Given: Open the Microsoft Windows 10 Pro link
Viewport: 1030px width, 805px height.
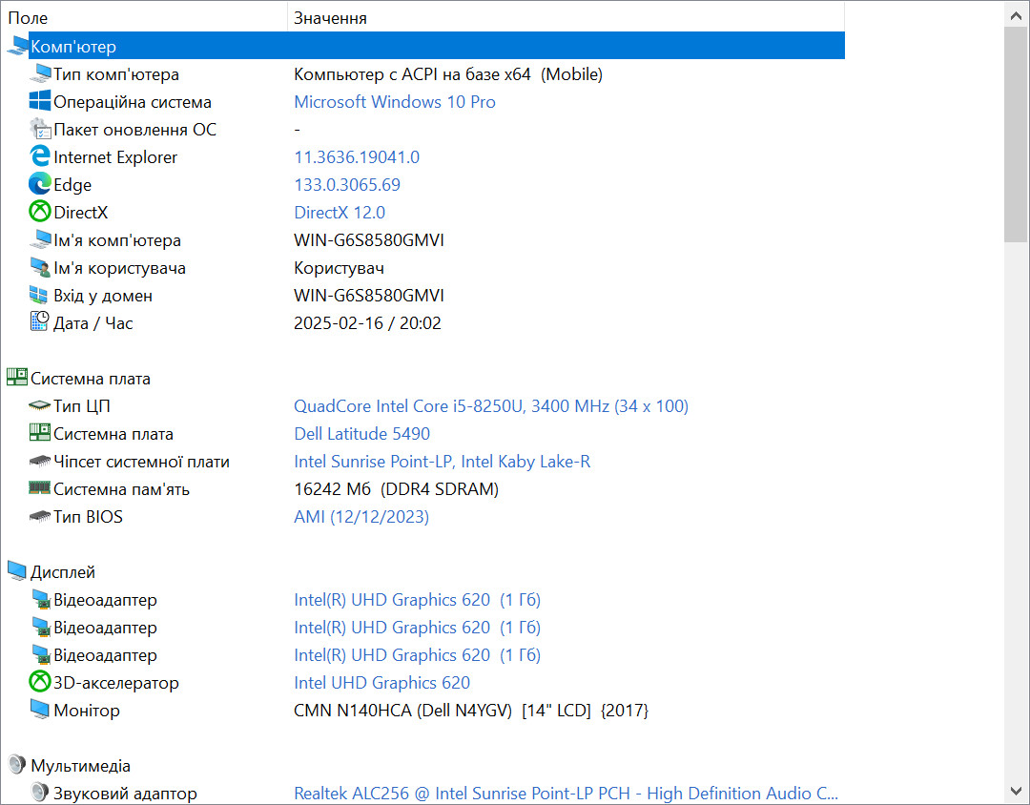Looking at the screenshot, I should pyautogui.click(x=394, y=102).
